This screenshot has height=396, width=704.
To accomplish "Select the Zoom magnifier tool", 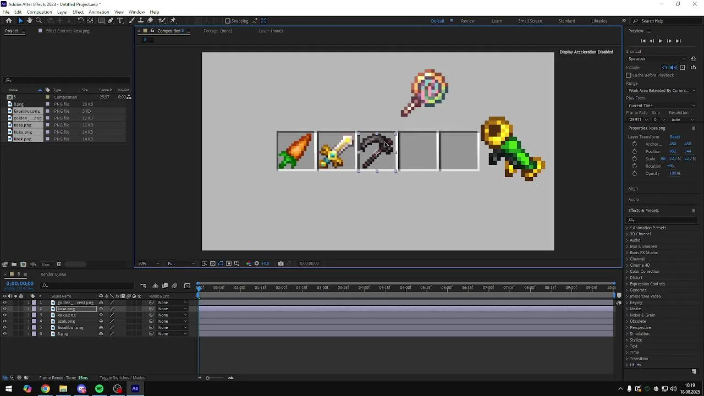I will click(39, 20).
